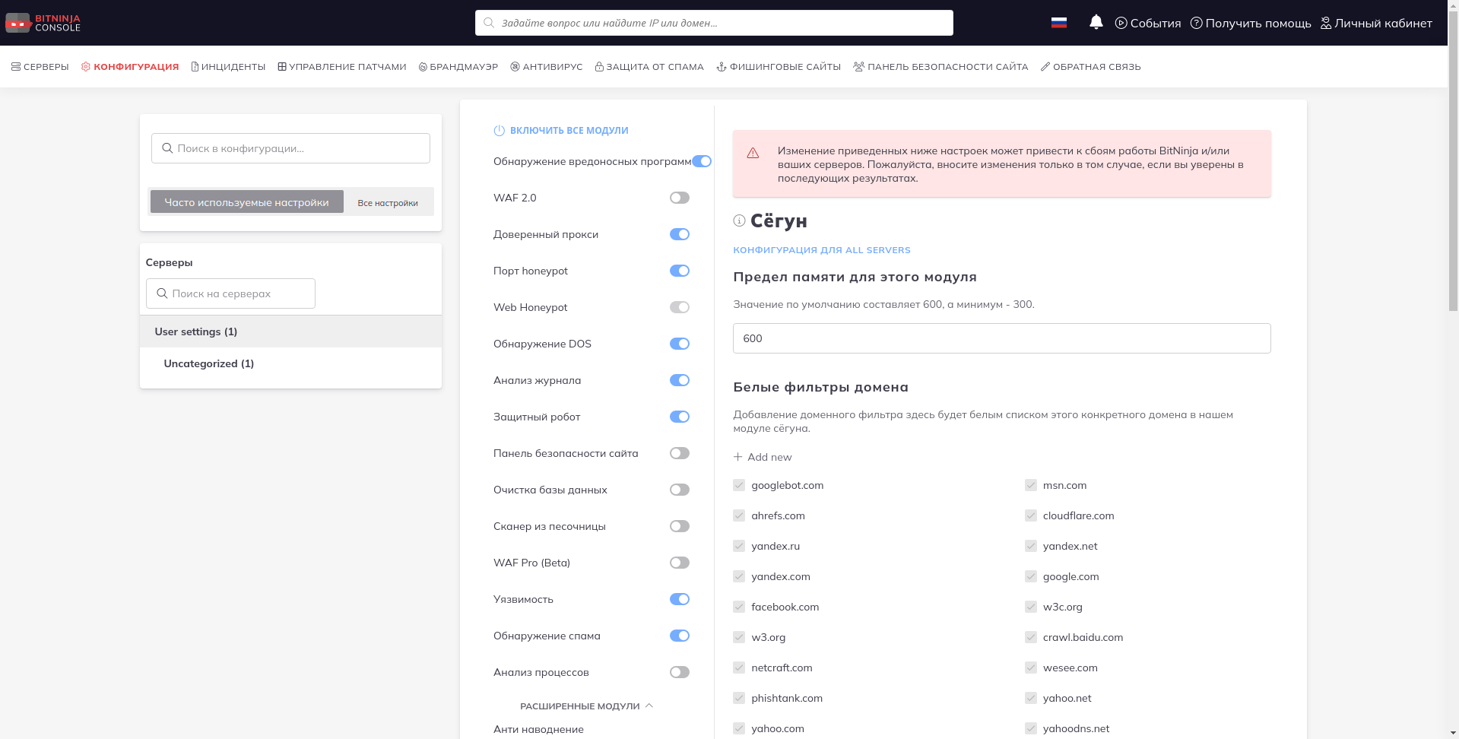This screenshot has height=739, width=1459.
Task: Click the help icon for Получить помощь
Action: point(1196,23)
